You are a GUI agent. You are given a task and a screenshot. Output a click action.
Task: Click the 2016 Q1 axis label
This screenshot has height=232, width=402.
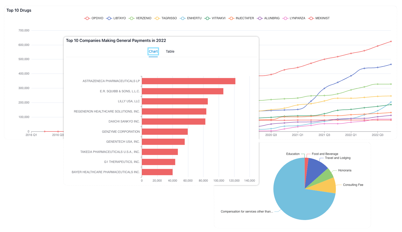click(x=31, y=135)
